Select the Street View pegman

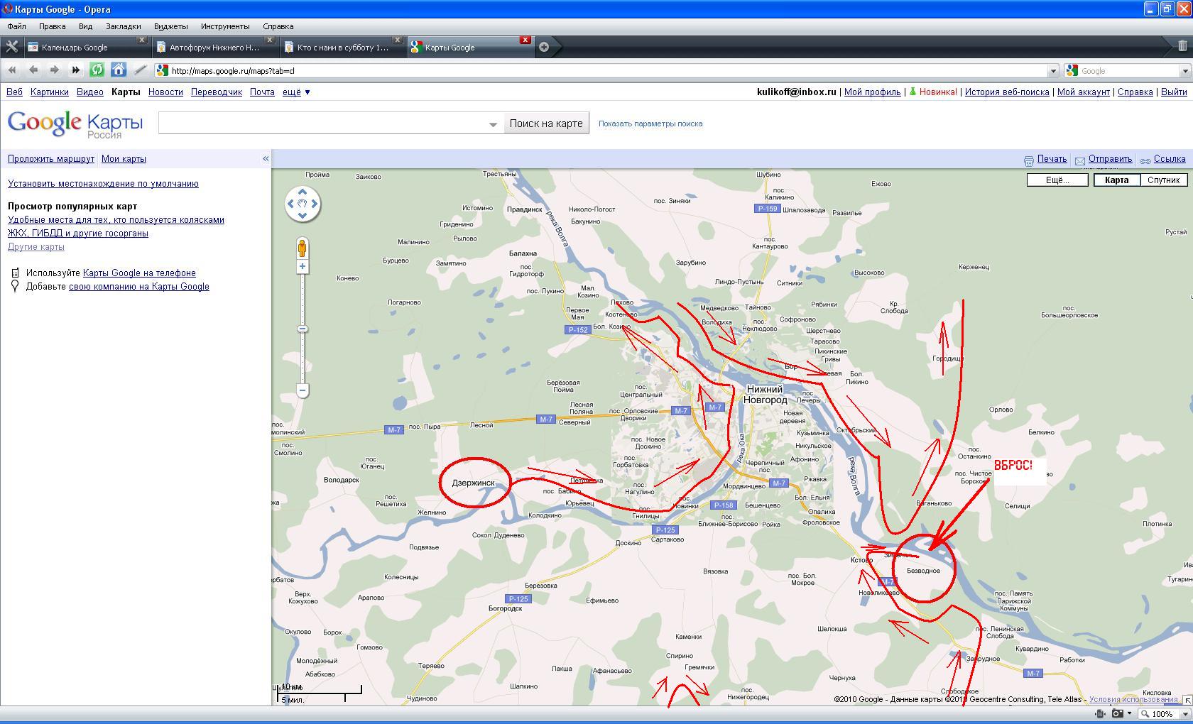click(x=303, y=248)
